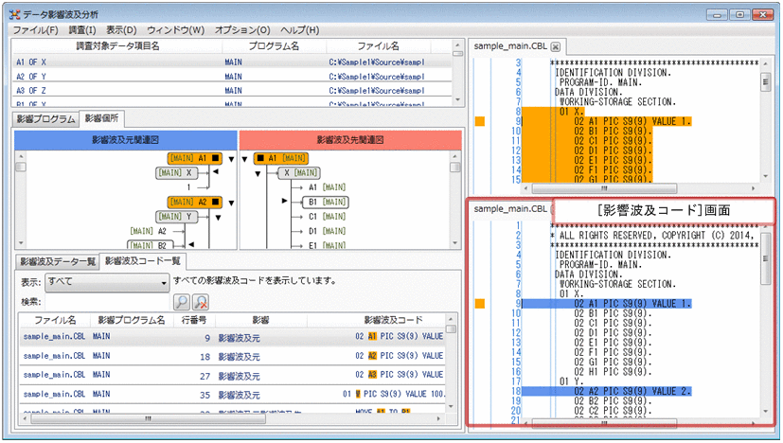783x443 pixels.
Task: Click highlighted line 18 '02 A2 PIC S9(9) VALUE 2.'
Action: (607, 391)
